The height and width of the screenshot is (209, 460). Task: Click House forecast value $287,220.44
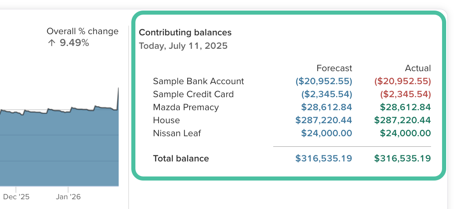point(324,120)
